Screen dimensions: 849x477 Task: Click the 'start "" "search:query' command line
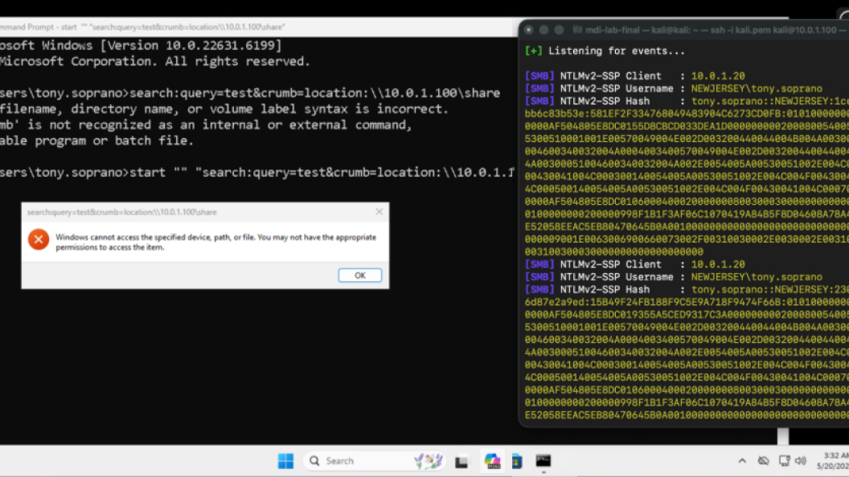point(256,173)
